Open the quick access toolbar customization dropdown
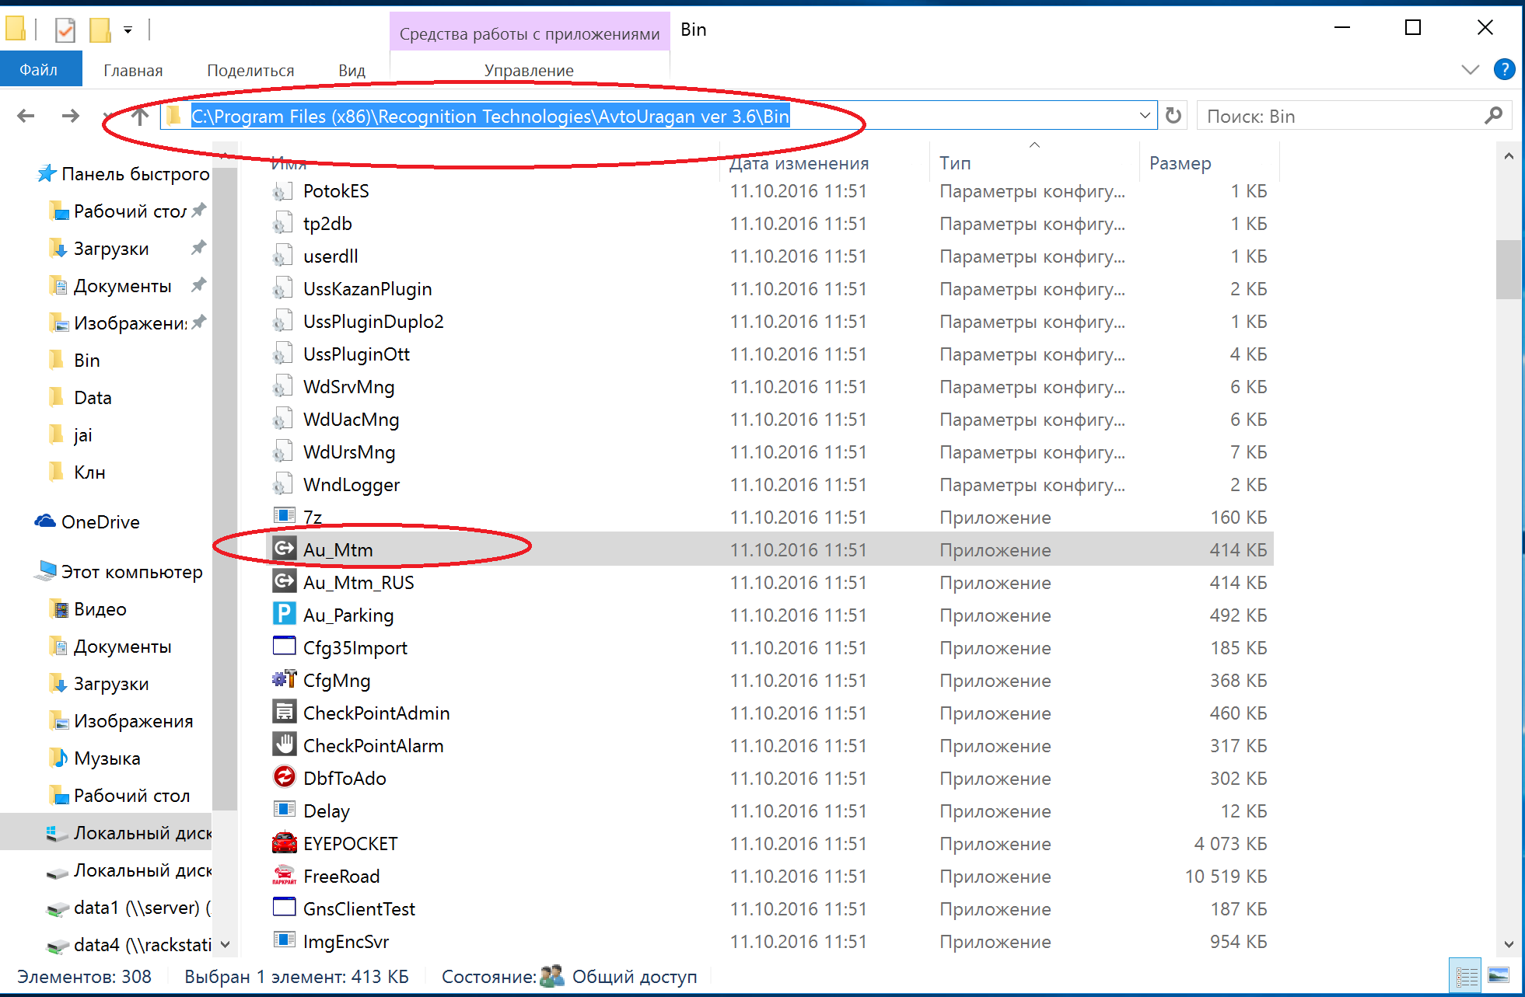1525x997 pixels. [x=128, y=30]
